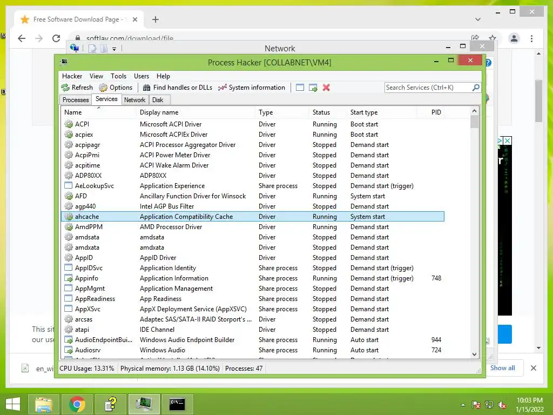
Task: Click Process Hacker title bar app icon
Action: (x=64, y=62)
